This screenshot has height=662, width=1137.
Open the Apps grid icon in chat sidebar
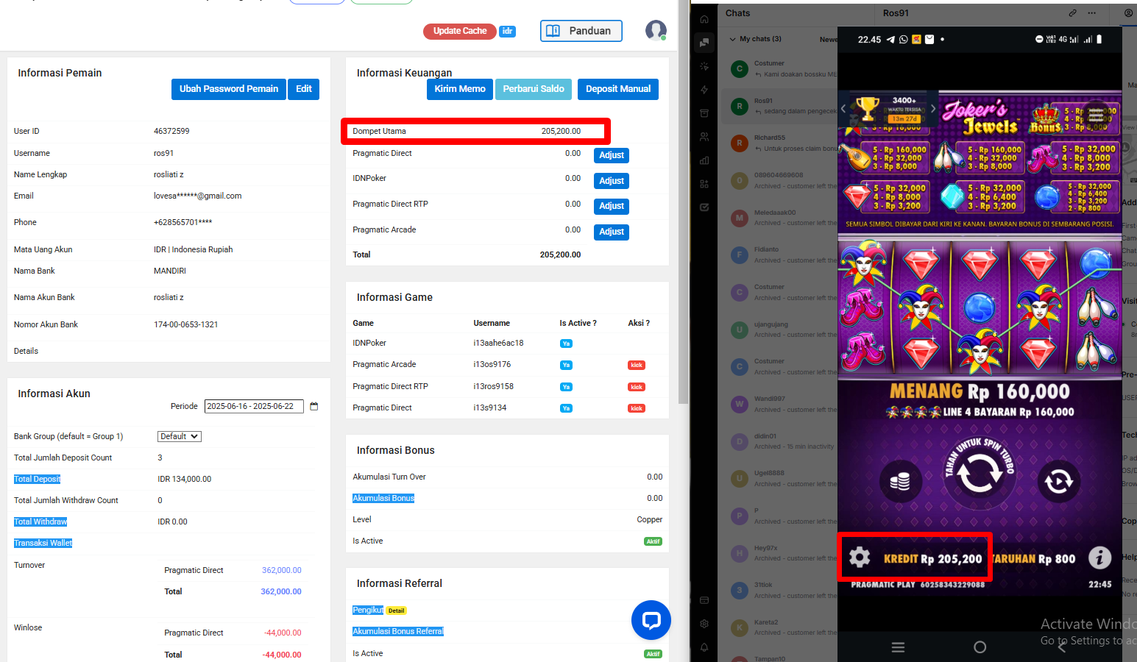coord(704,184)
